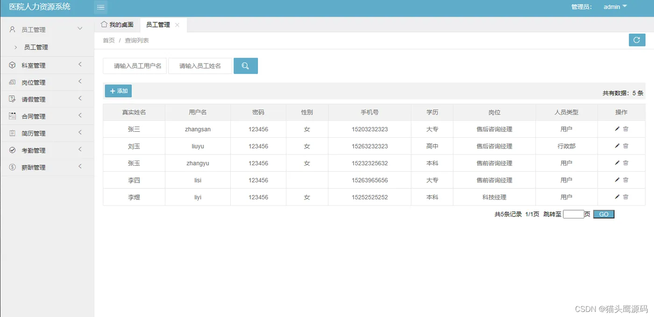Viewport: 654px width, 317px height.
Task: Click trash icon in lisi row
Action: coord(626,180)
